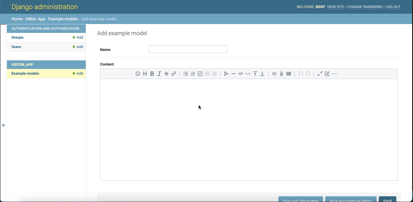The width and height of the screenshot is (413, 202).
Task: Switch the editor edit mode
Action: [327, 74]
